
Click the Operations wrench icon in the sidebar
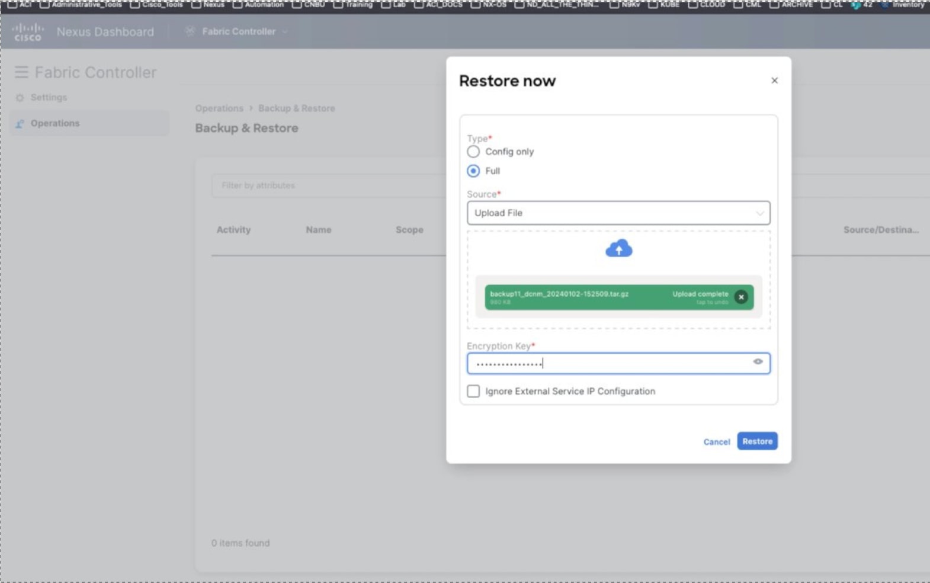click(20, 123)
